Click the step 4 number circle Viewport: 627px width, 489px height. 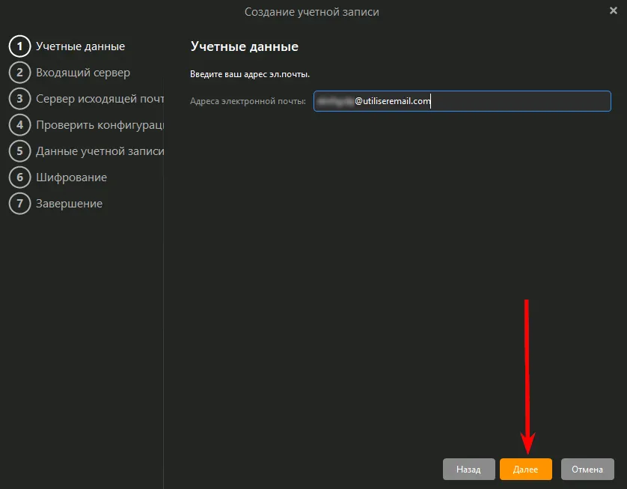pos(19,125)
